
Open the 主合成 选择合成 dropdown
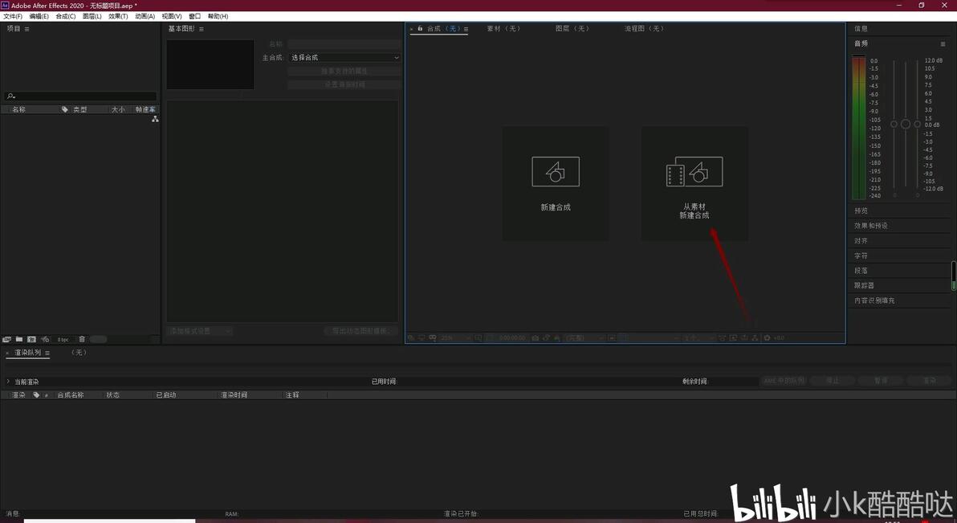(344, 57)
